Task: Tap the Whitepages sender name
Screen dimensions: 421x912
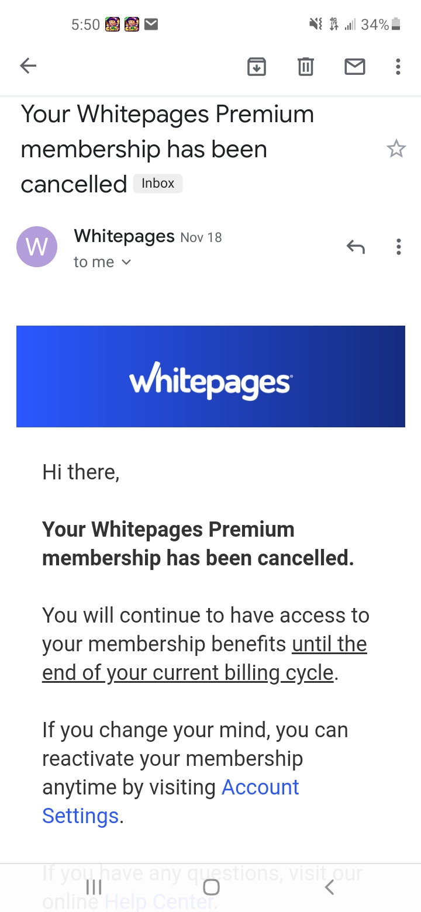Action: click(124, 236)
